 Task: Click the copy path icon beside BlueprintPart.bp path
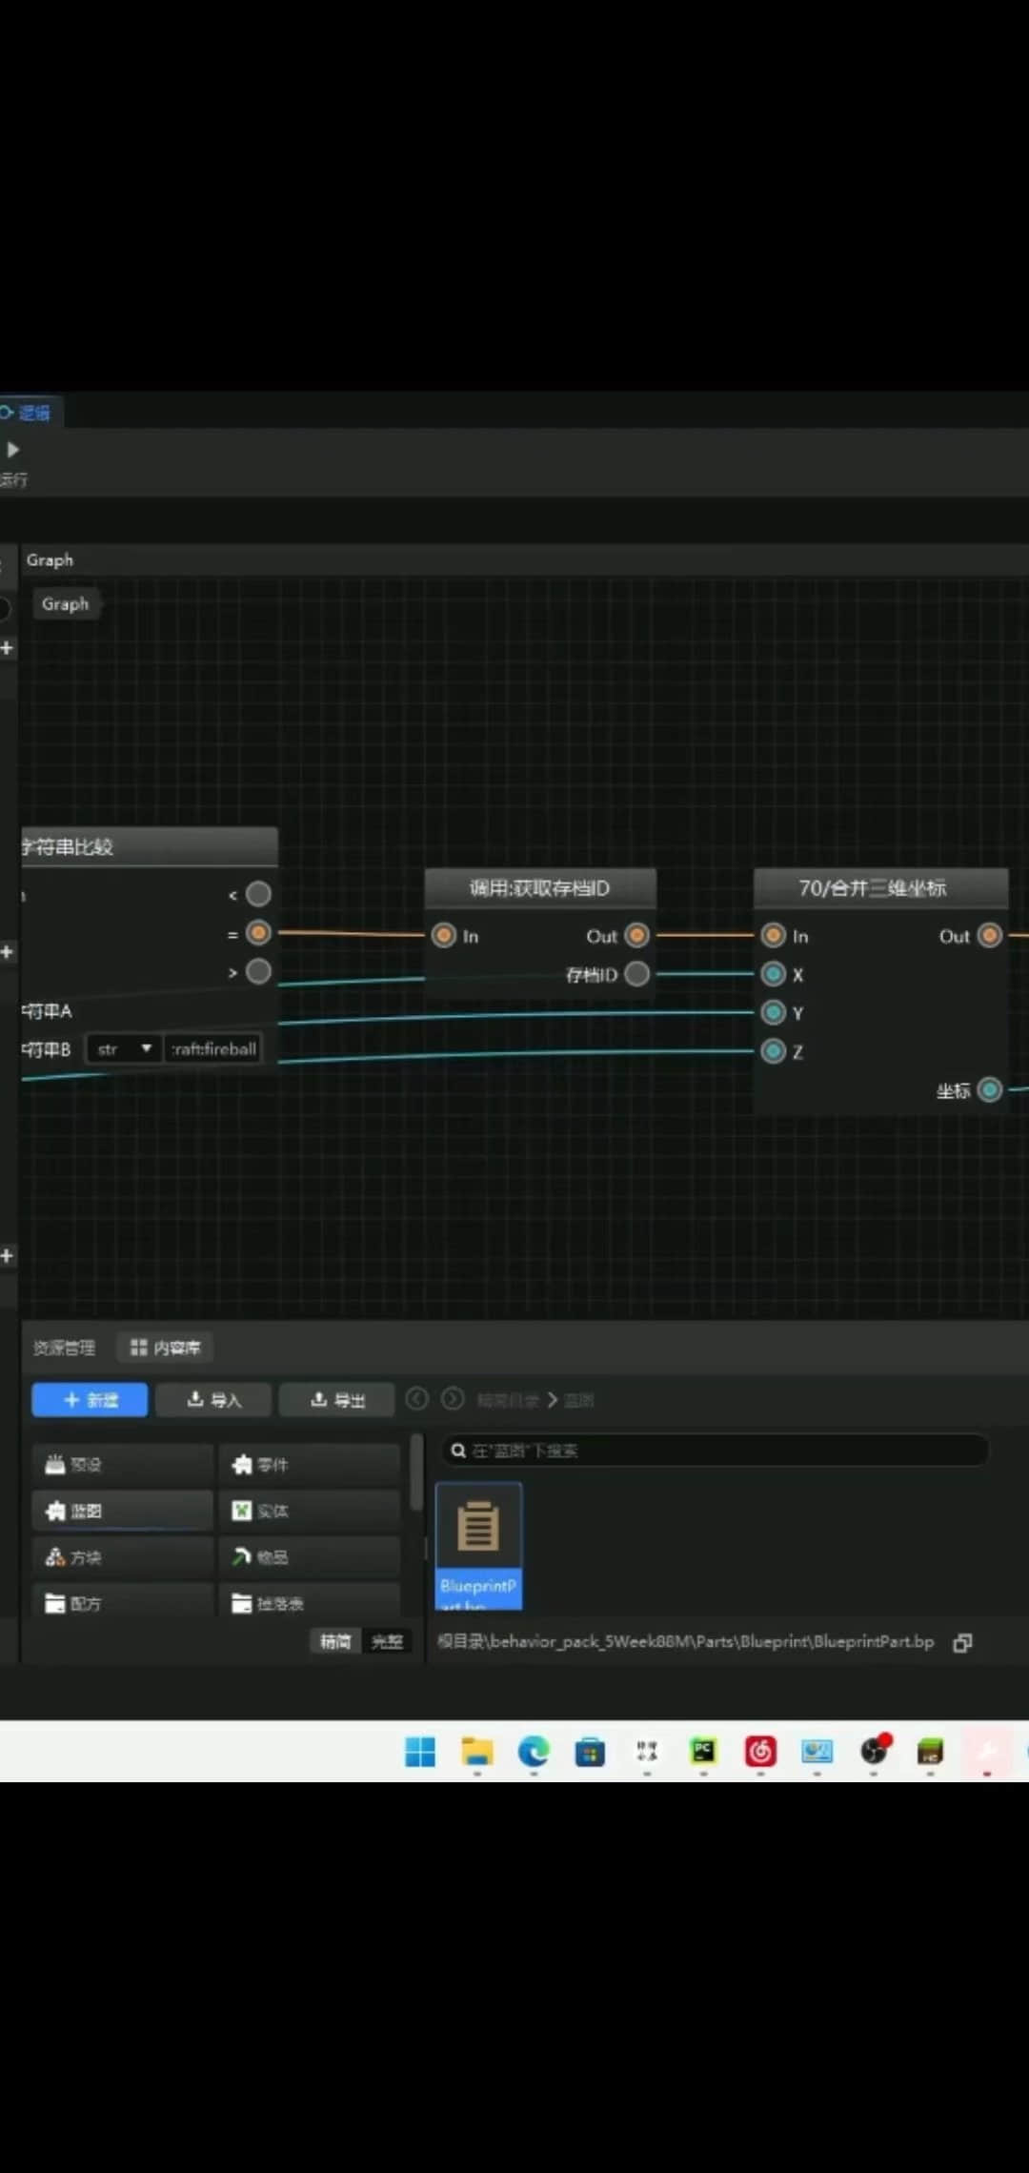coord(962,1642)
